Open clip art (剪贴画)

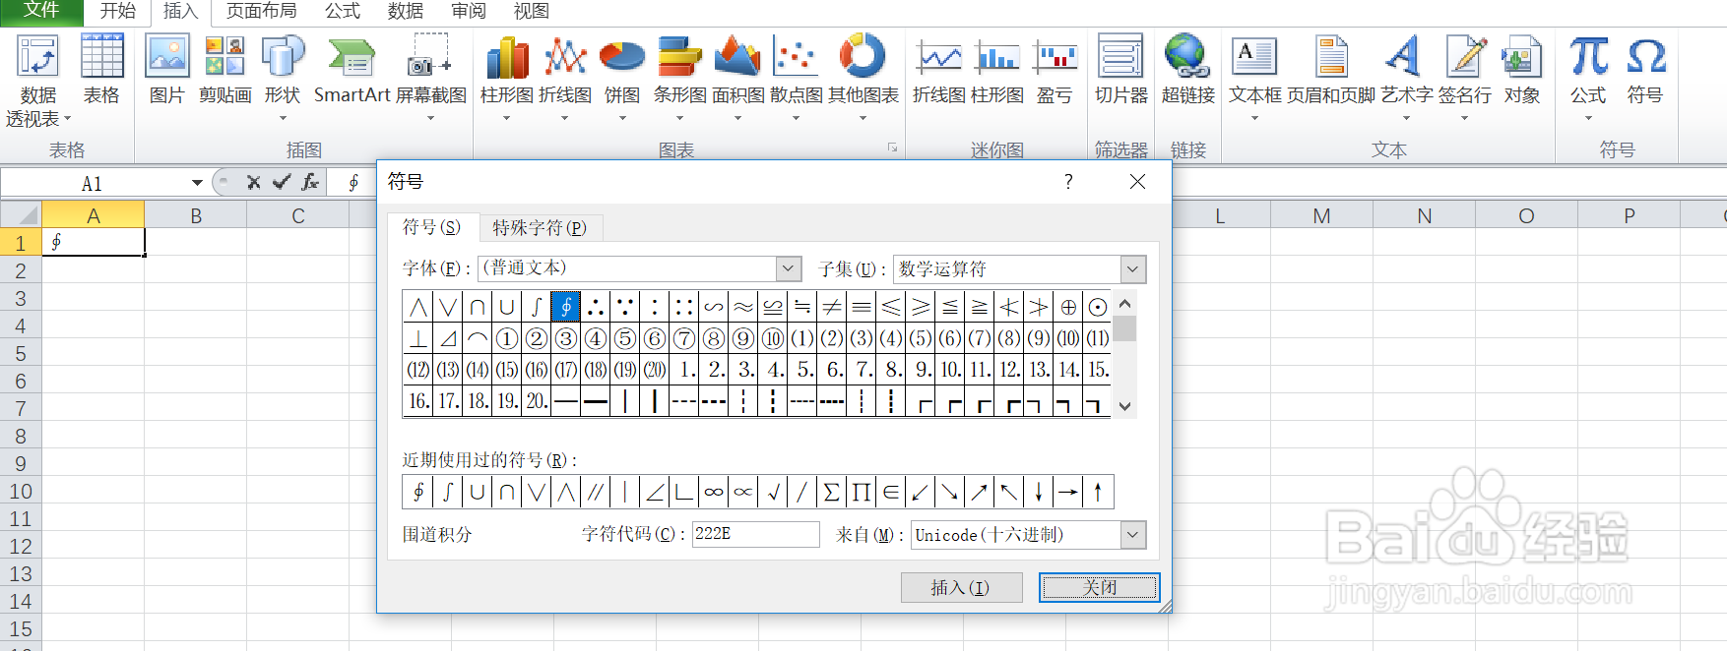point(224,71)
